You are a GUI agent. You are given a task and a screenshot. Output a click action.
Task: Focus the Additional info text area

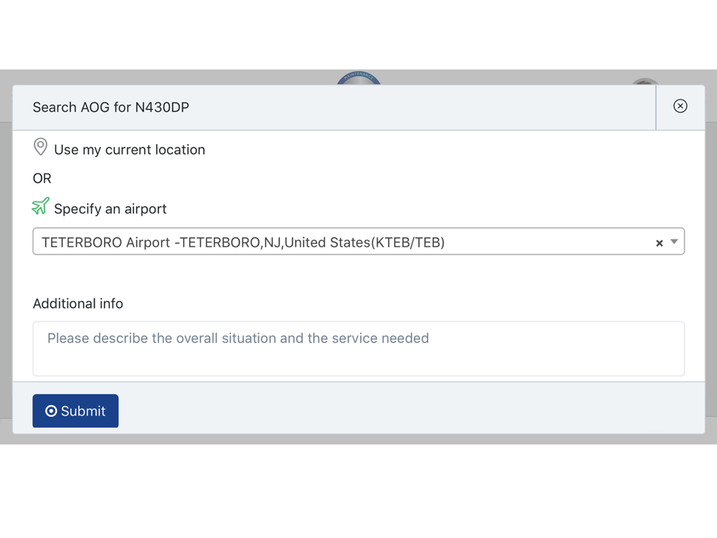pyautogui.click(x=358, y=349)
